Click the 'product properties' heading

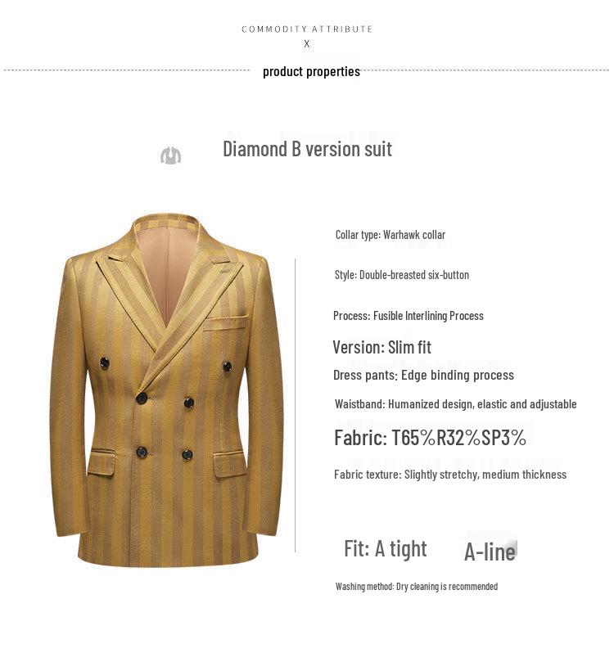click(x=311, y=72)
